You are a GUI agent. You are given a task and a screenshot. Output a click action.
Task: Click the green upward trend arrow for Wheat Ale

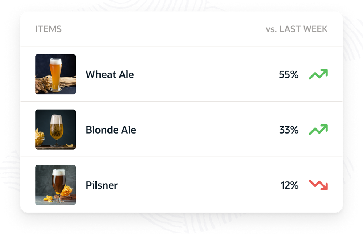(x=318, y=74)
